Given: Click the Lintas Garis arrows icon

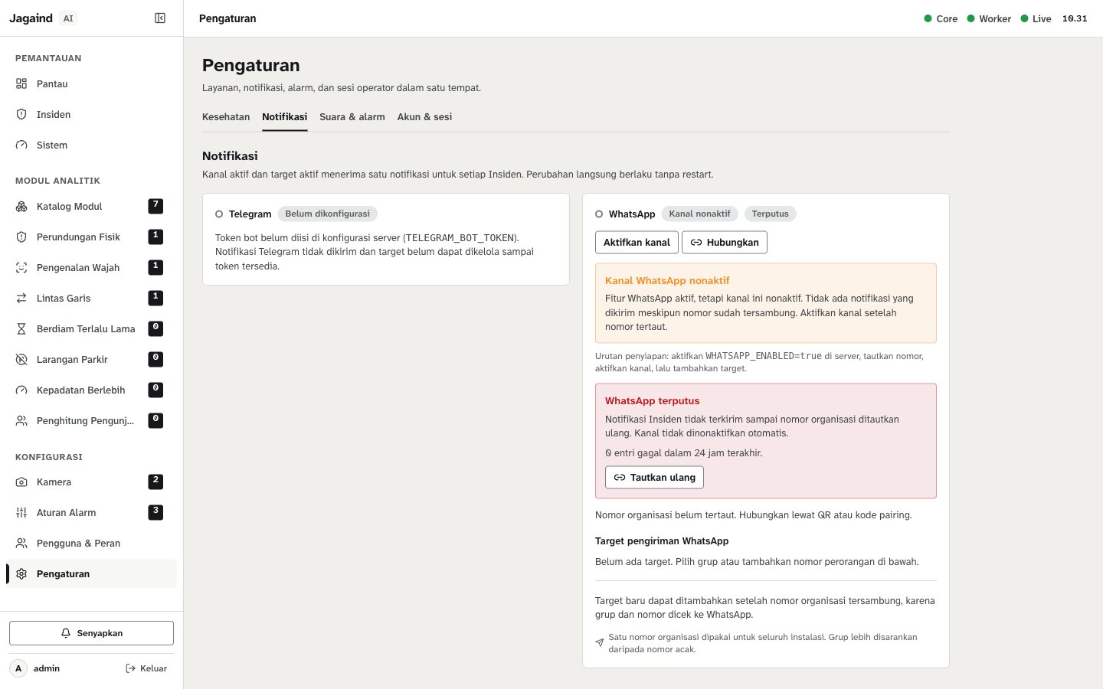Looking at the screenshot, I should (x=21, y=298).
